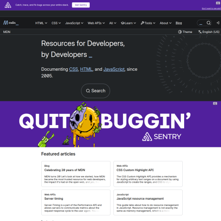The width and height of the screenshot is (221, 221).
Task: Expand the JavaScript navigation menu
Action: coord(74,23)
